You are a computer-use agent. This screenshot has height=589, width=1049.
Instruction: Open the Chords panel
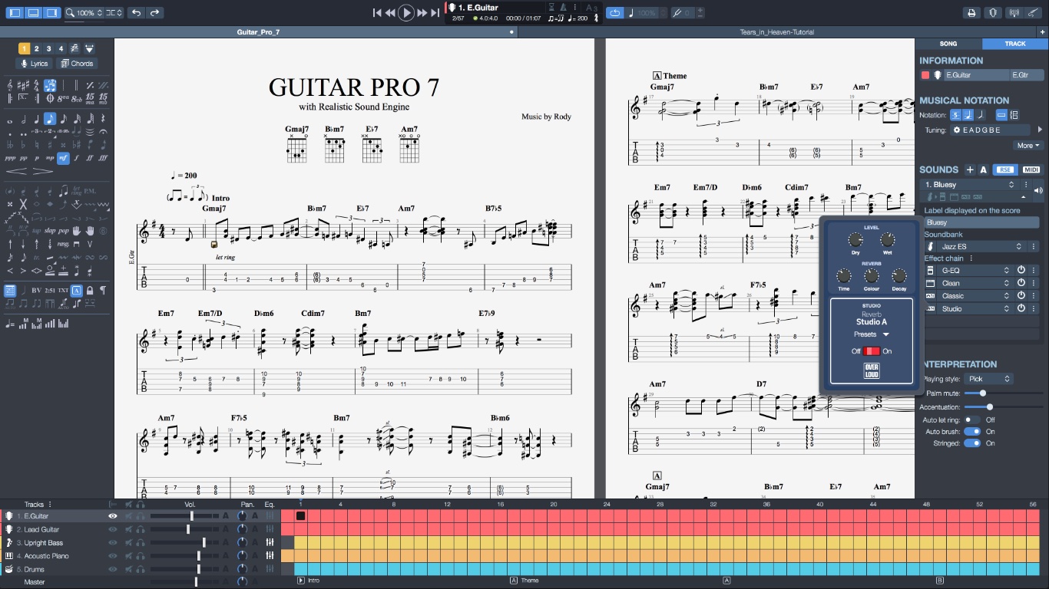tap(77, 64)
